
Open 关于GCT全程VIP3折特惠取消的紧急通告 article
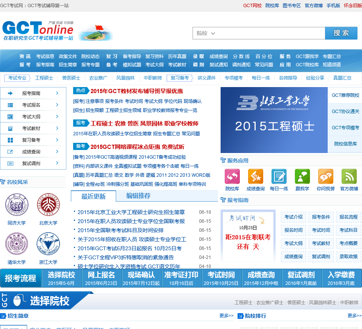click(x=126, y=257)
